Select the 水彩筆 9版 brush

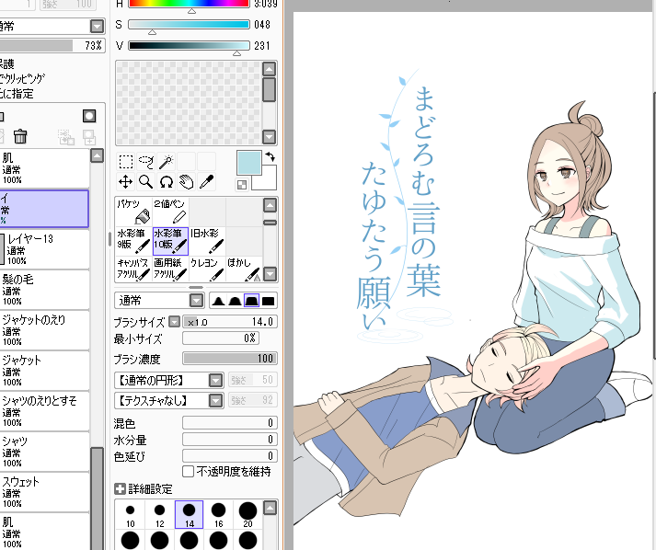[x=133, y=241]
